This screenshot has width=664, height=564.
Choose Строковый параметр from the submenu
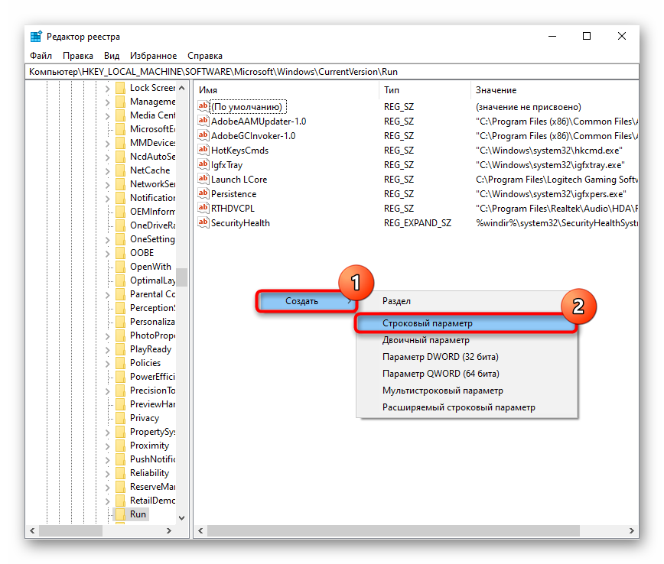[x=428, y=324]
